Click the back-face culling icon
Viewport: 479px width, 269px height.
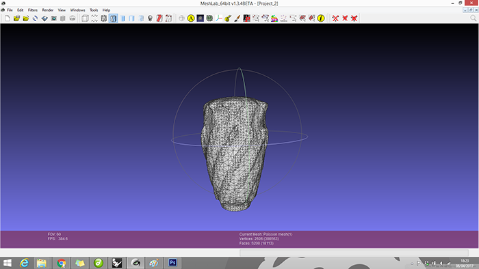coord(168,18)
